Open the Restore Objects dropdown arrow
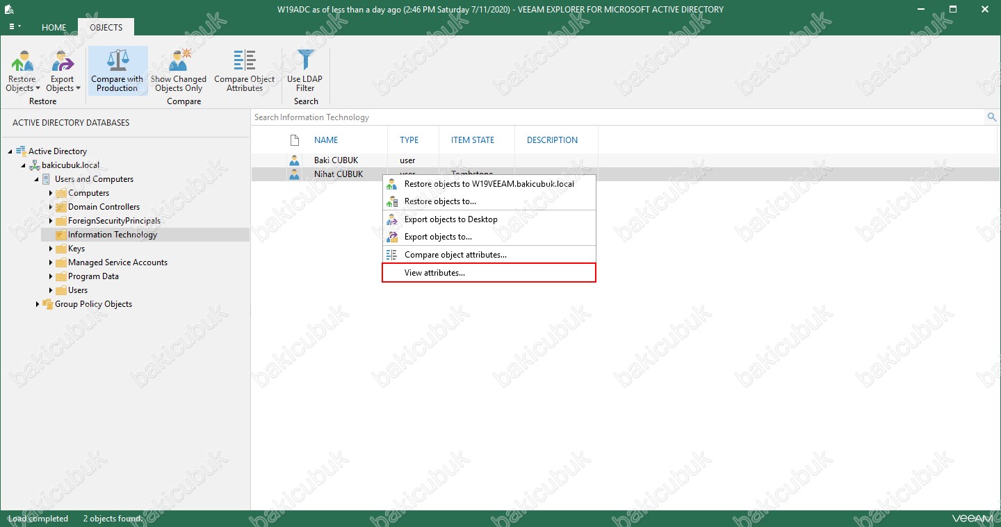The width and height of the screenshot is (1001, 527). tap(38, 89)
